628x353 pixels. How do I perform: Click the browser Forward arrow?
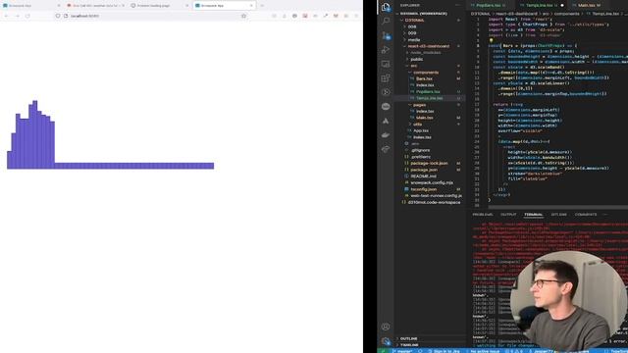point(18,16)
